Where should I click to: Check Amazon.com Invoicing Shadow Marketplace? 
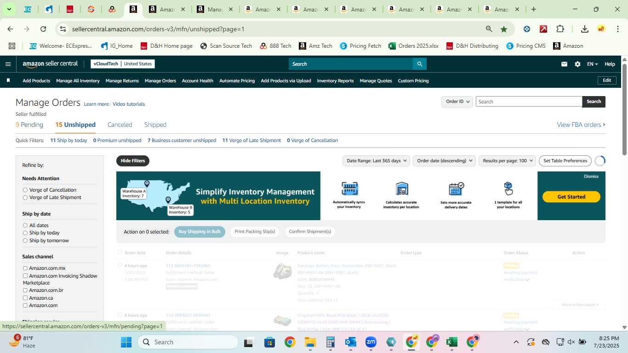25,276
